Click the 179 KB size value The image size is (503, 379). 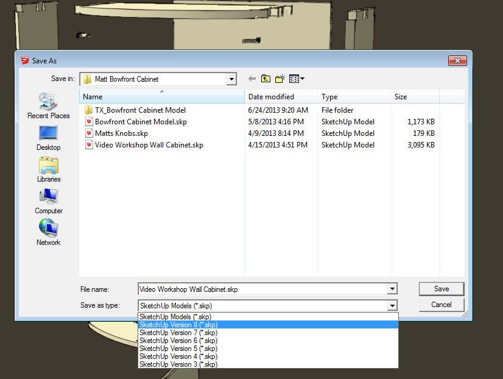click(424, 133)
